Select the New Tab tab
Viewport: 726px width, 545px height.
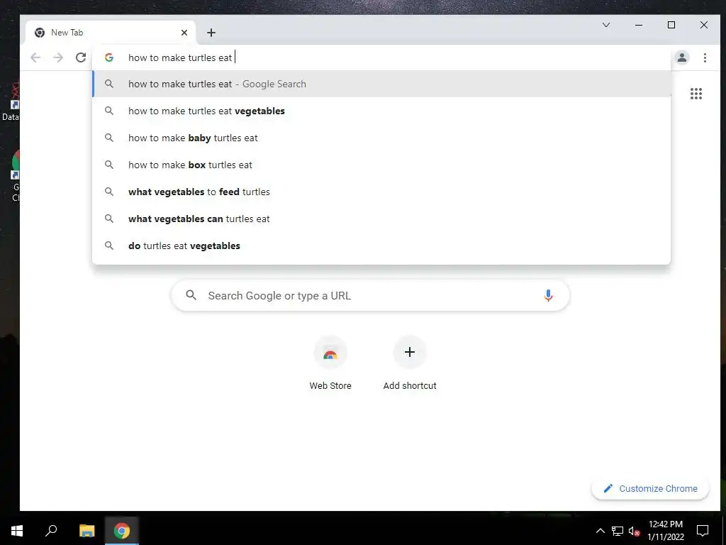point(111,33)
